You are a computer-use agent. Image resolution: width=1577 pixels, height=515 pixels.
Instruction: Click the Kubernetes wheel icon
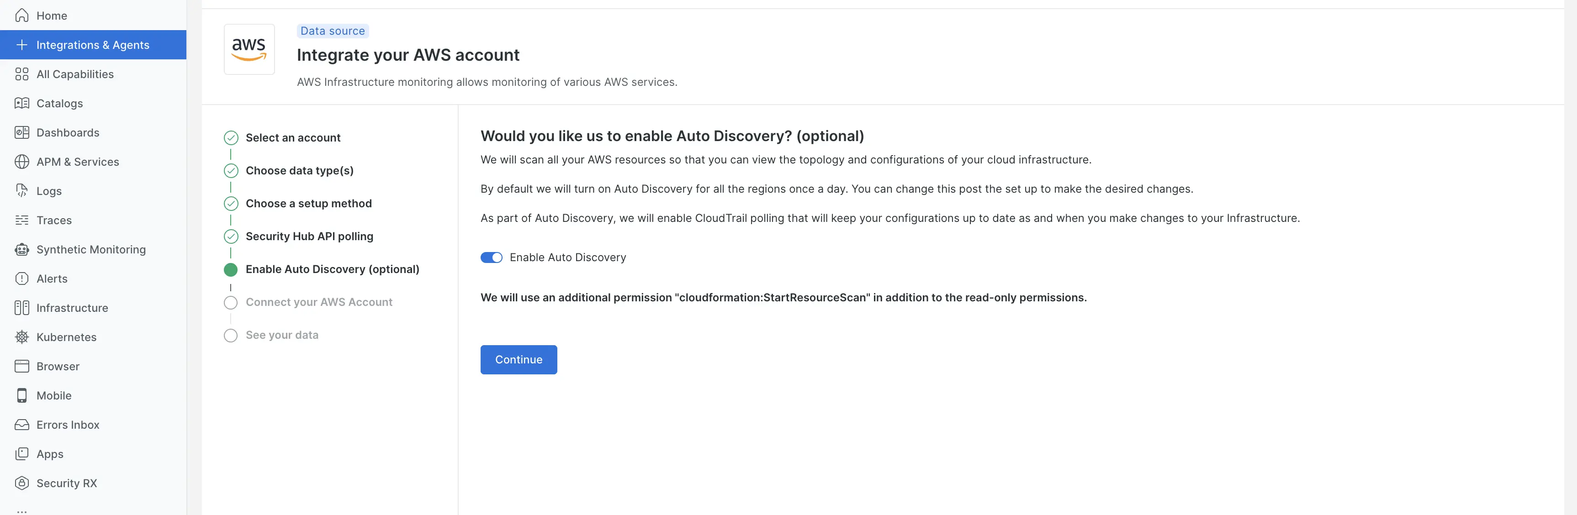click(x=22, y=337)
